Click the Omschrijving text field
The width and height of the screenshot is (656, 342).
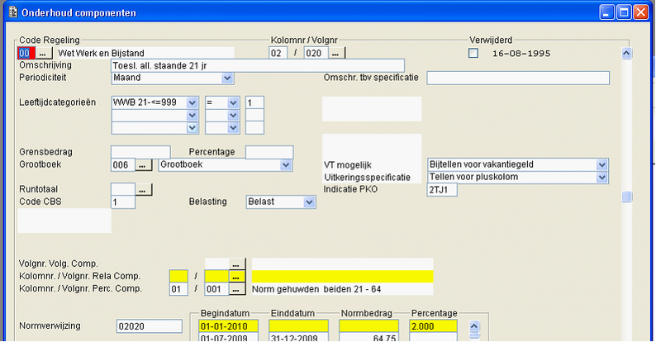click(x=258, y=65)
